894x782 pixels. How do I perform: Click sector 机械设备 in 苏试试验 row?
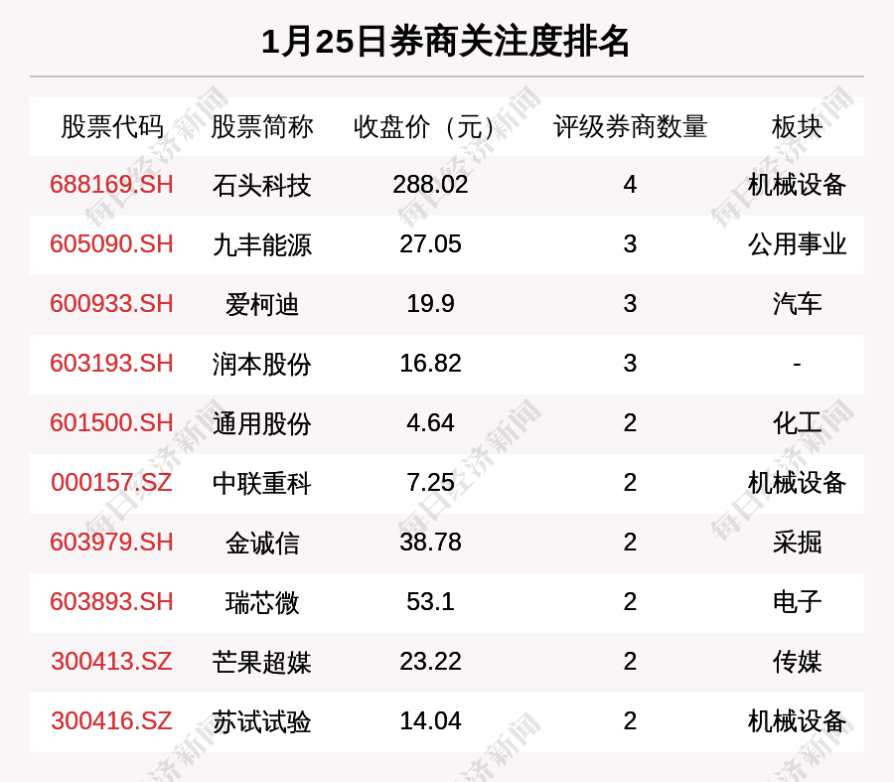tap(797, 721)
